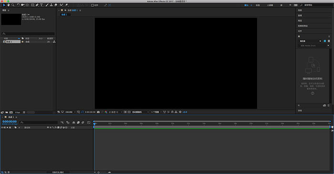Click Create New Composition icon in Project panel

tap(11, 113)
